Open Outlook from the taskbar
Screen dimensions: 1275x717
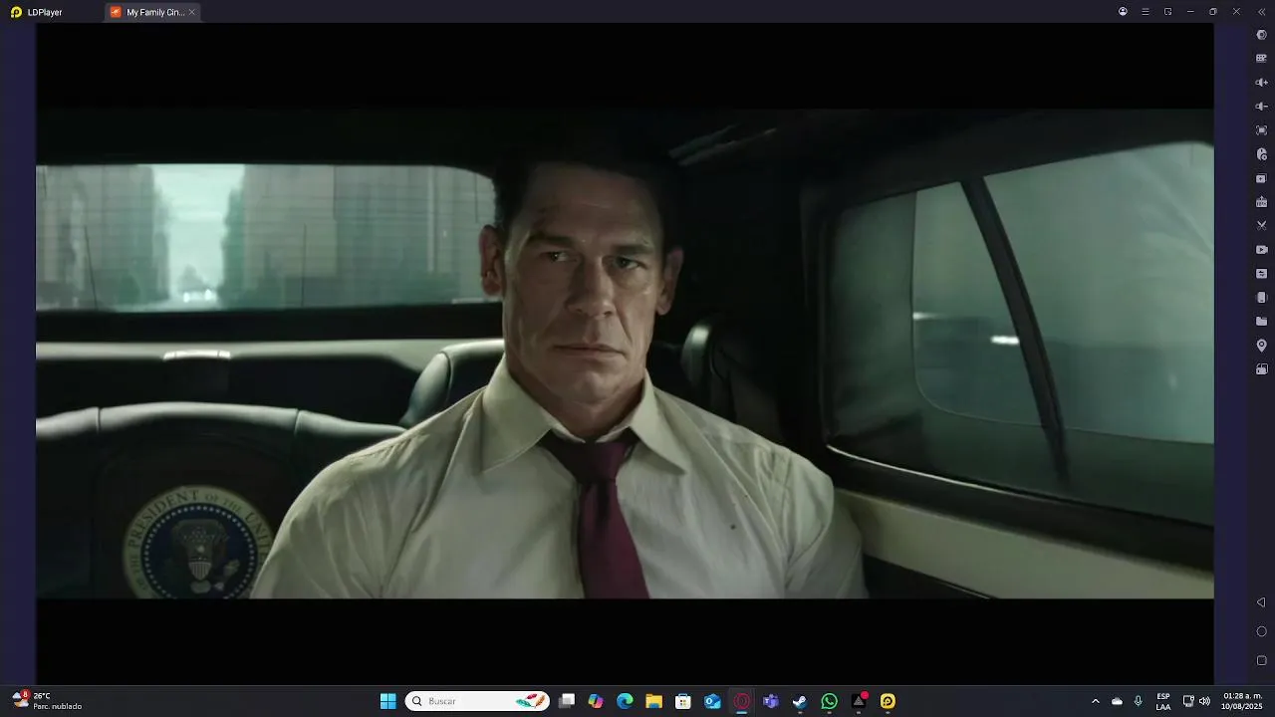[x=712, y=701]
